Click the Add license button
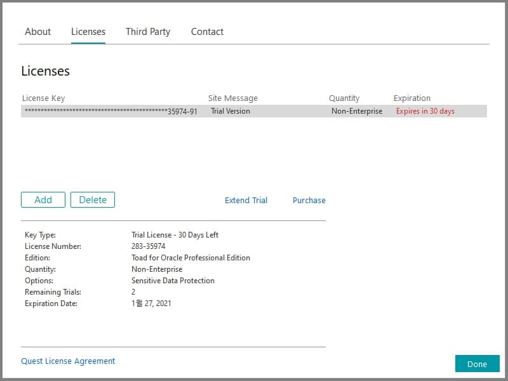Viewport: 508px width, 381px height. click(43, 199)
